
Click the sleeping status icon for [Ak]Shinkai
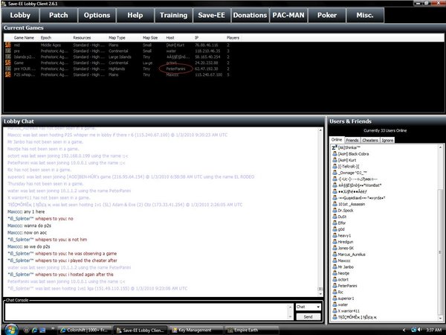click(x=333, y=146)
